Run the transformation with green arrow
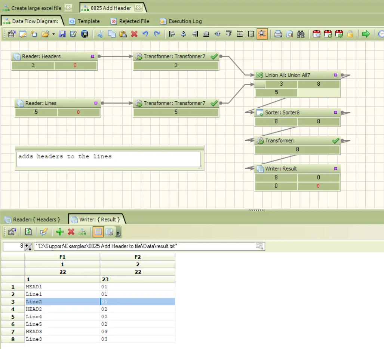The height and width of the screenshot is (349, 384). tap(366, 34)
